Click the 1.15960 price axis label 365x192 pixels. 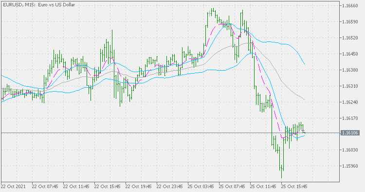[350, 166]
